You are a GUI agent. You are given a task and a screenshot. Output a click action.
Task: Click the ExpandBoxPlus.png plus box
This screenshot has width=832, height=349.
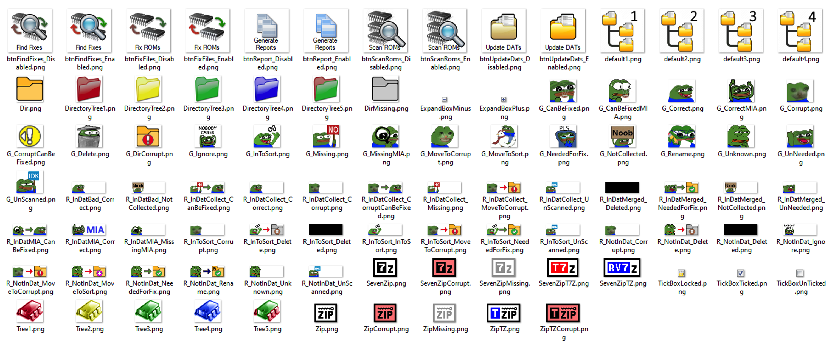[504, 99]
